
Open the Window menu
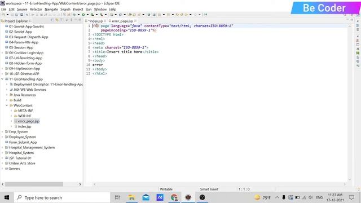100,10
